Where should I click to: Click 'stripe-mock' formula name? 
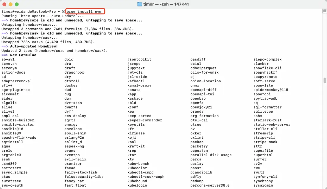(x=265, y=142)
